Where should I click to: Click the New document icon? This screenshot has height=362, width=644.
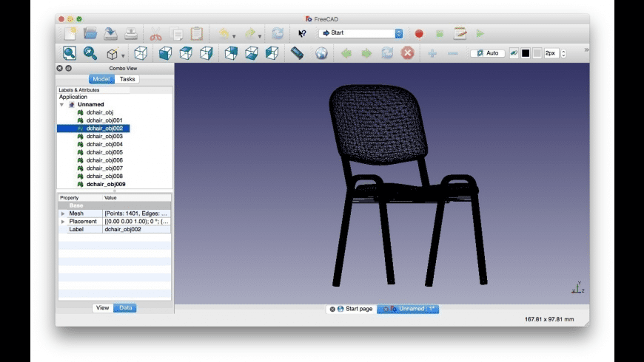tap(70, 33)
